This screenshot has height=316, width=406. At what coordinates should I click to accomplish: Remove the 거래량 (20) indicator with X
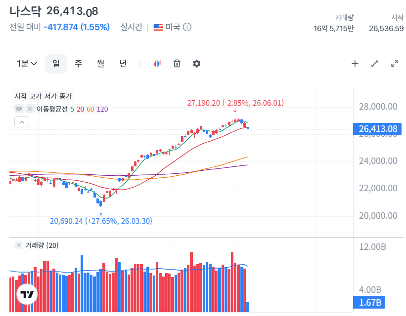tap(19, 245)
